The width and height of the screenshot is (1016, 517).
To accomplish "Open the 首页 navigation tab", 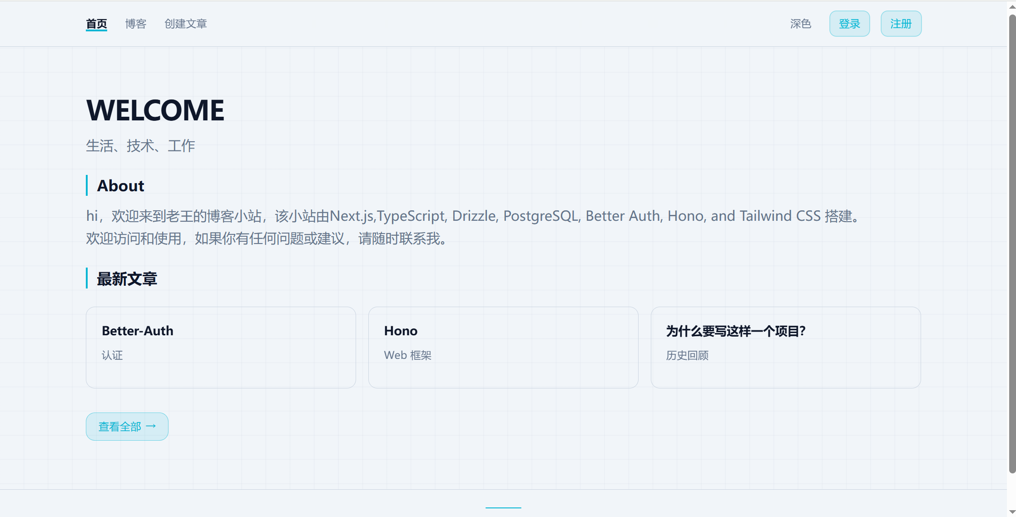I will click(x=96, y=24).
